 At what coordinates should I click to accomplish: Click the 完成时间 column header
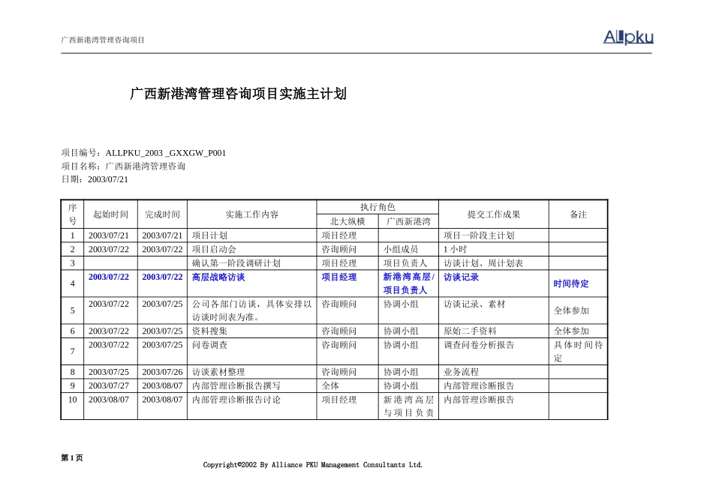click(x=162, y=214)
